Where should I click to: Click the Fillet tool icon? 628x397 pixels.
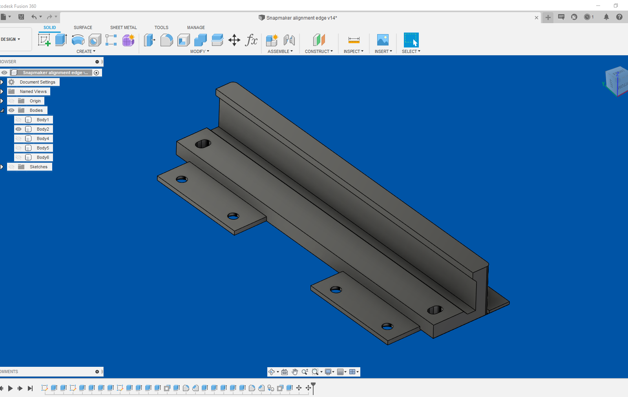pyautogui.click(x=166, y=40)
